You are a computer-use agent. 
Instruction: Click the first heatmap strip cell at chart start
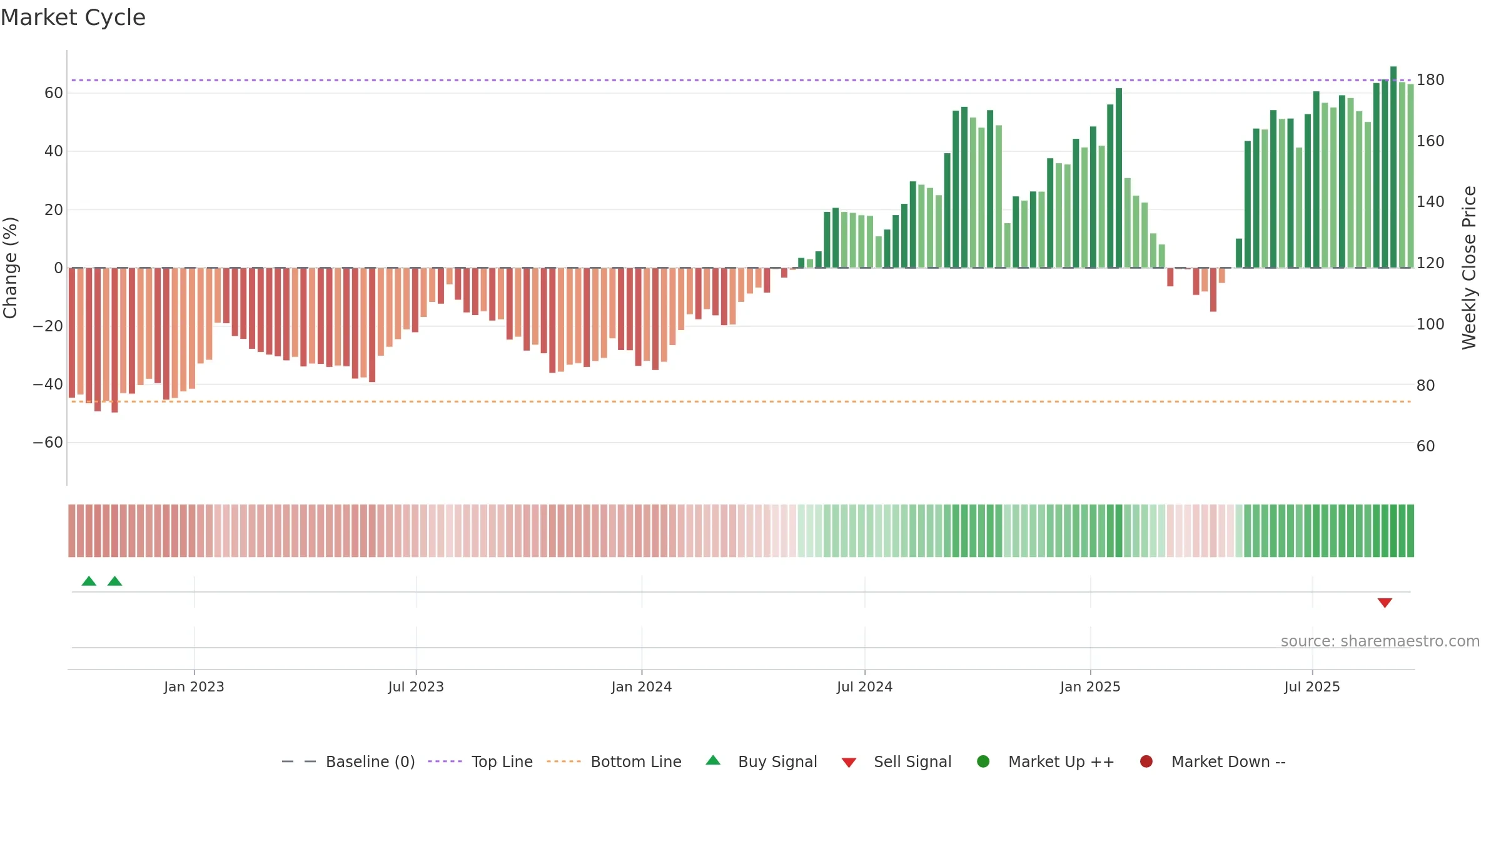click(72, 531)
